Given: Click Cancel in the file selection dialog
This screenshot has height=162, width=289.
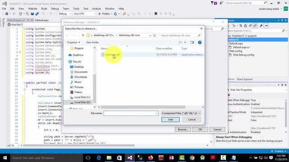Looking at the screenshot, I should tap(191, 120).
